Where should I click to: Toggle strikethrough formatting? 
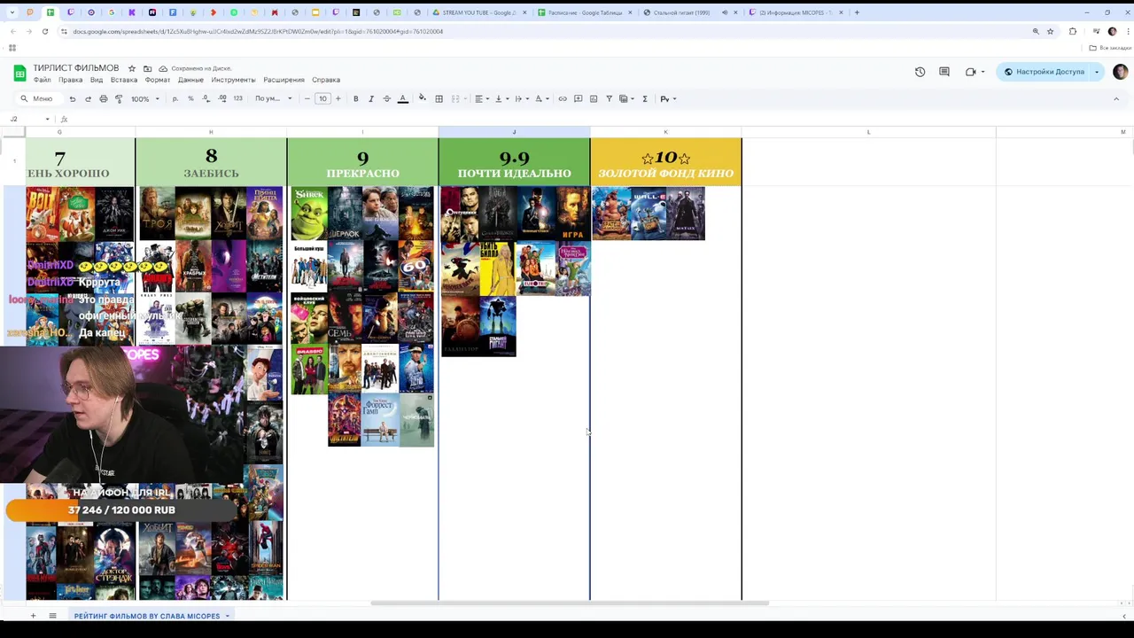(x=386, y=98)
